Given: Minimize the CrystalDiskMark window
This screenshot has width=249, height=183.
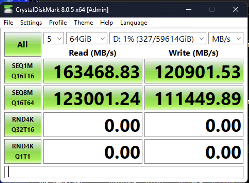Looking at the screenshot, I should click(x=188, y=10).
